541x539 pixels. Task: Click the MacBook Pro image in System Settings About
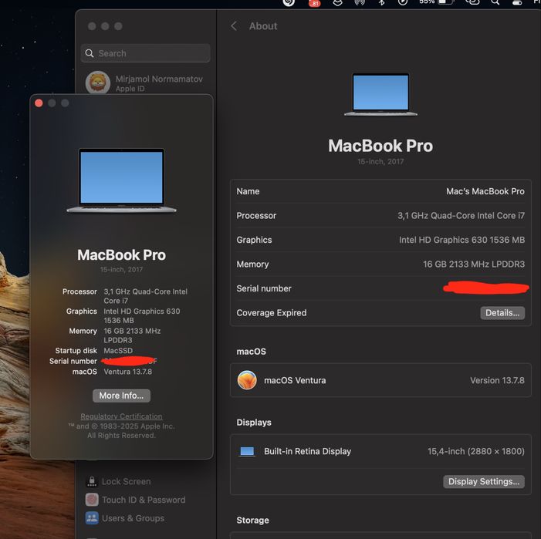pyautogui.click(x=380, y=94)
